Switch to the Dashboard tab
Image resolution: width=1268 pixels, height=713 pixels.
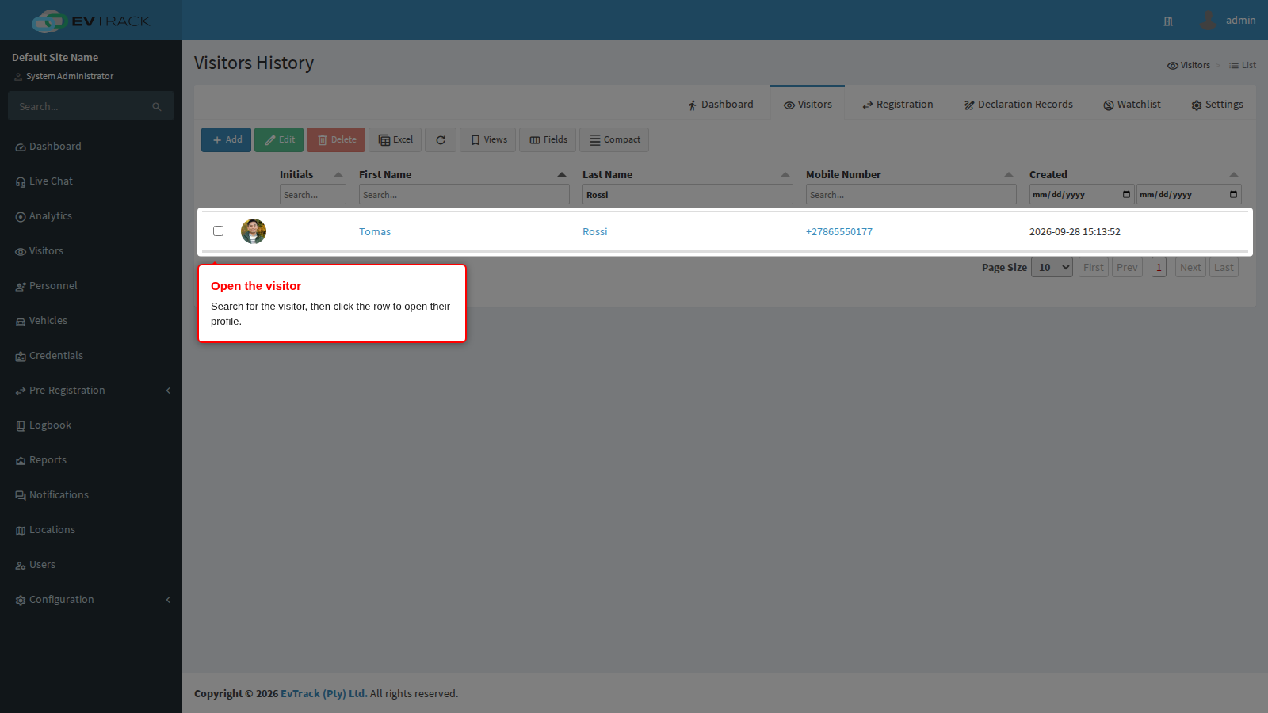click(x=720, y=105)
